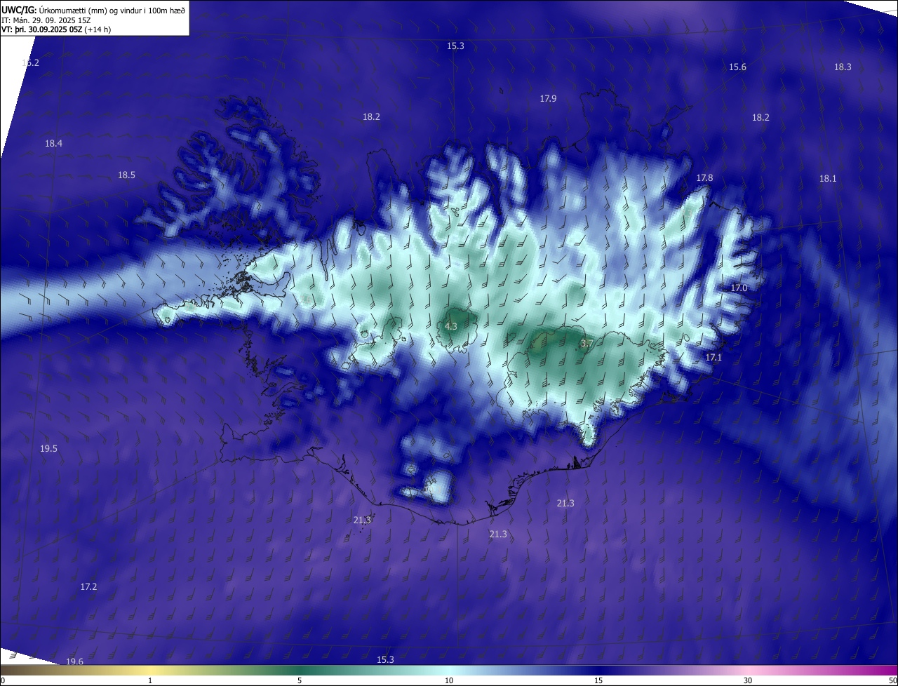898x686 pixels.
Task: Click the 19.5 value label
Action: point(48,449)
